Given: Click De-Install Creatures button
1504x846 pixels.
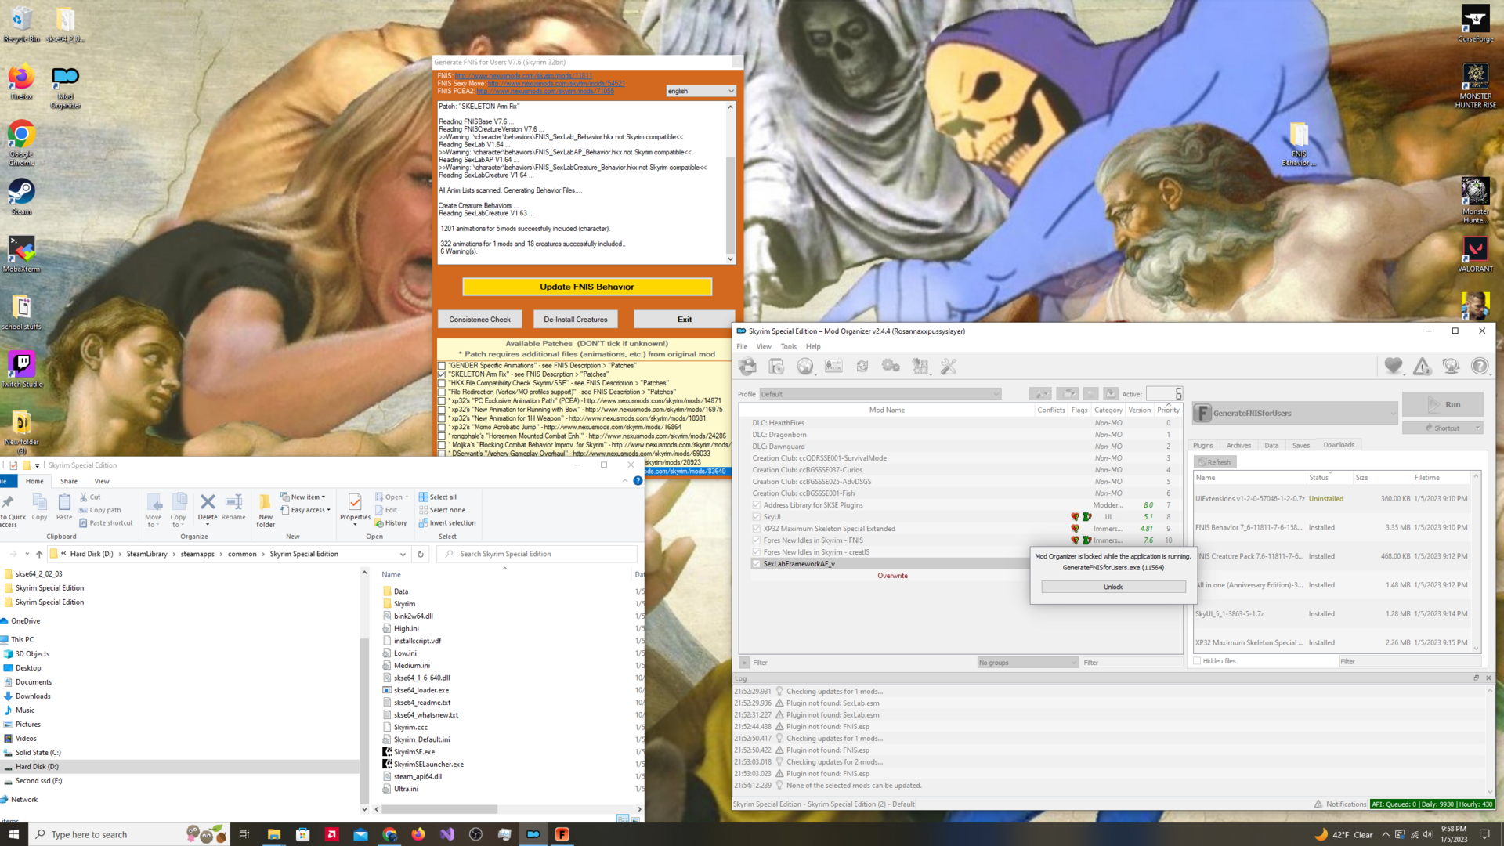Looking at the screenshot, I should click(576, 320).
